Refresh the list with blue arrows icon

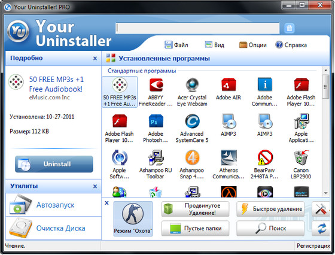[x=321, y=228]
